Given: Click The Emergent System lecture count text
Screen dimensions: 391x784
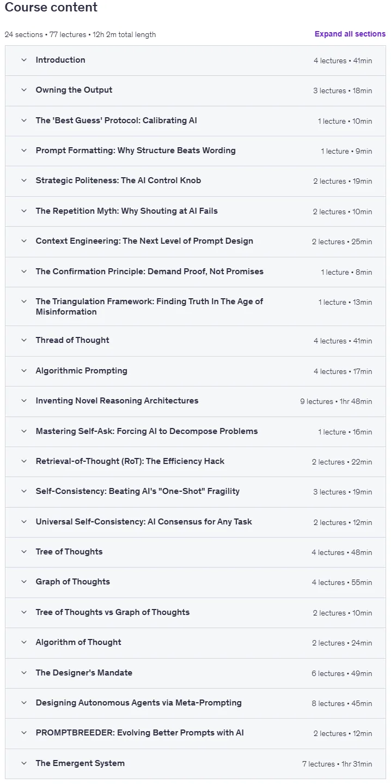Looking at the screenshot, I should tap(338, 764).
